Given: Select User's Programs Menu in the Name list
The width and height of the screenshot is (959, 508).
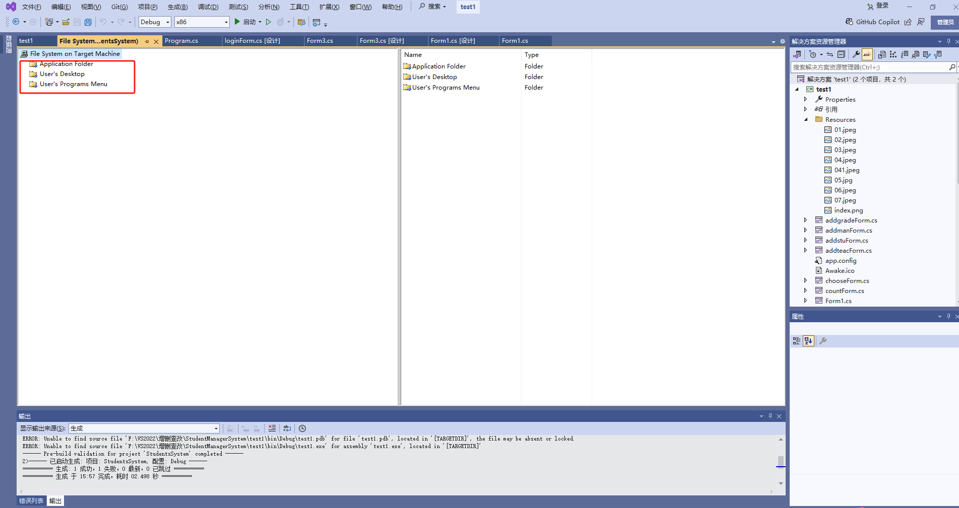Looking at the screenshot, I should click(446, 88).
